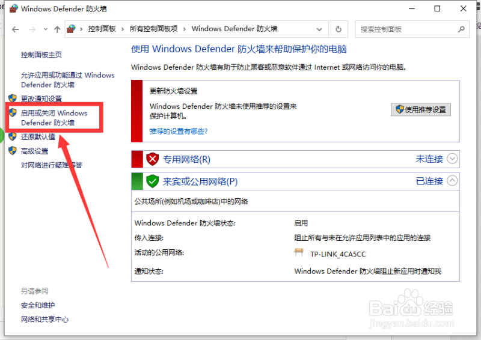Minimize the Windows Defender 防火墙 window

(x=412, y=8)
